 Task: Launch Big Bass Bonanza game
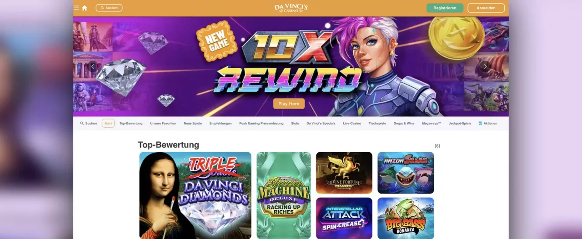406,218
